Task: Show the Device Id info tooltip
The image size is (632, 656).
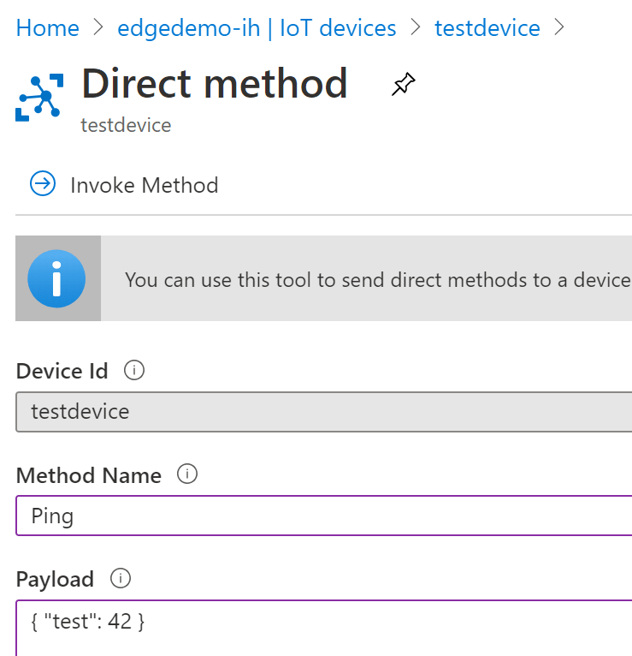Action: tap(134, 371)
